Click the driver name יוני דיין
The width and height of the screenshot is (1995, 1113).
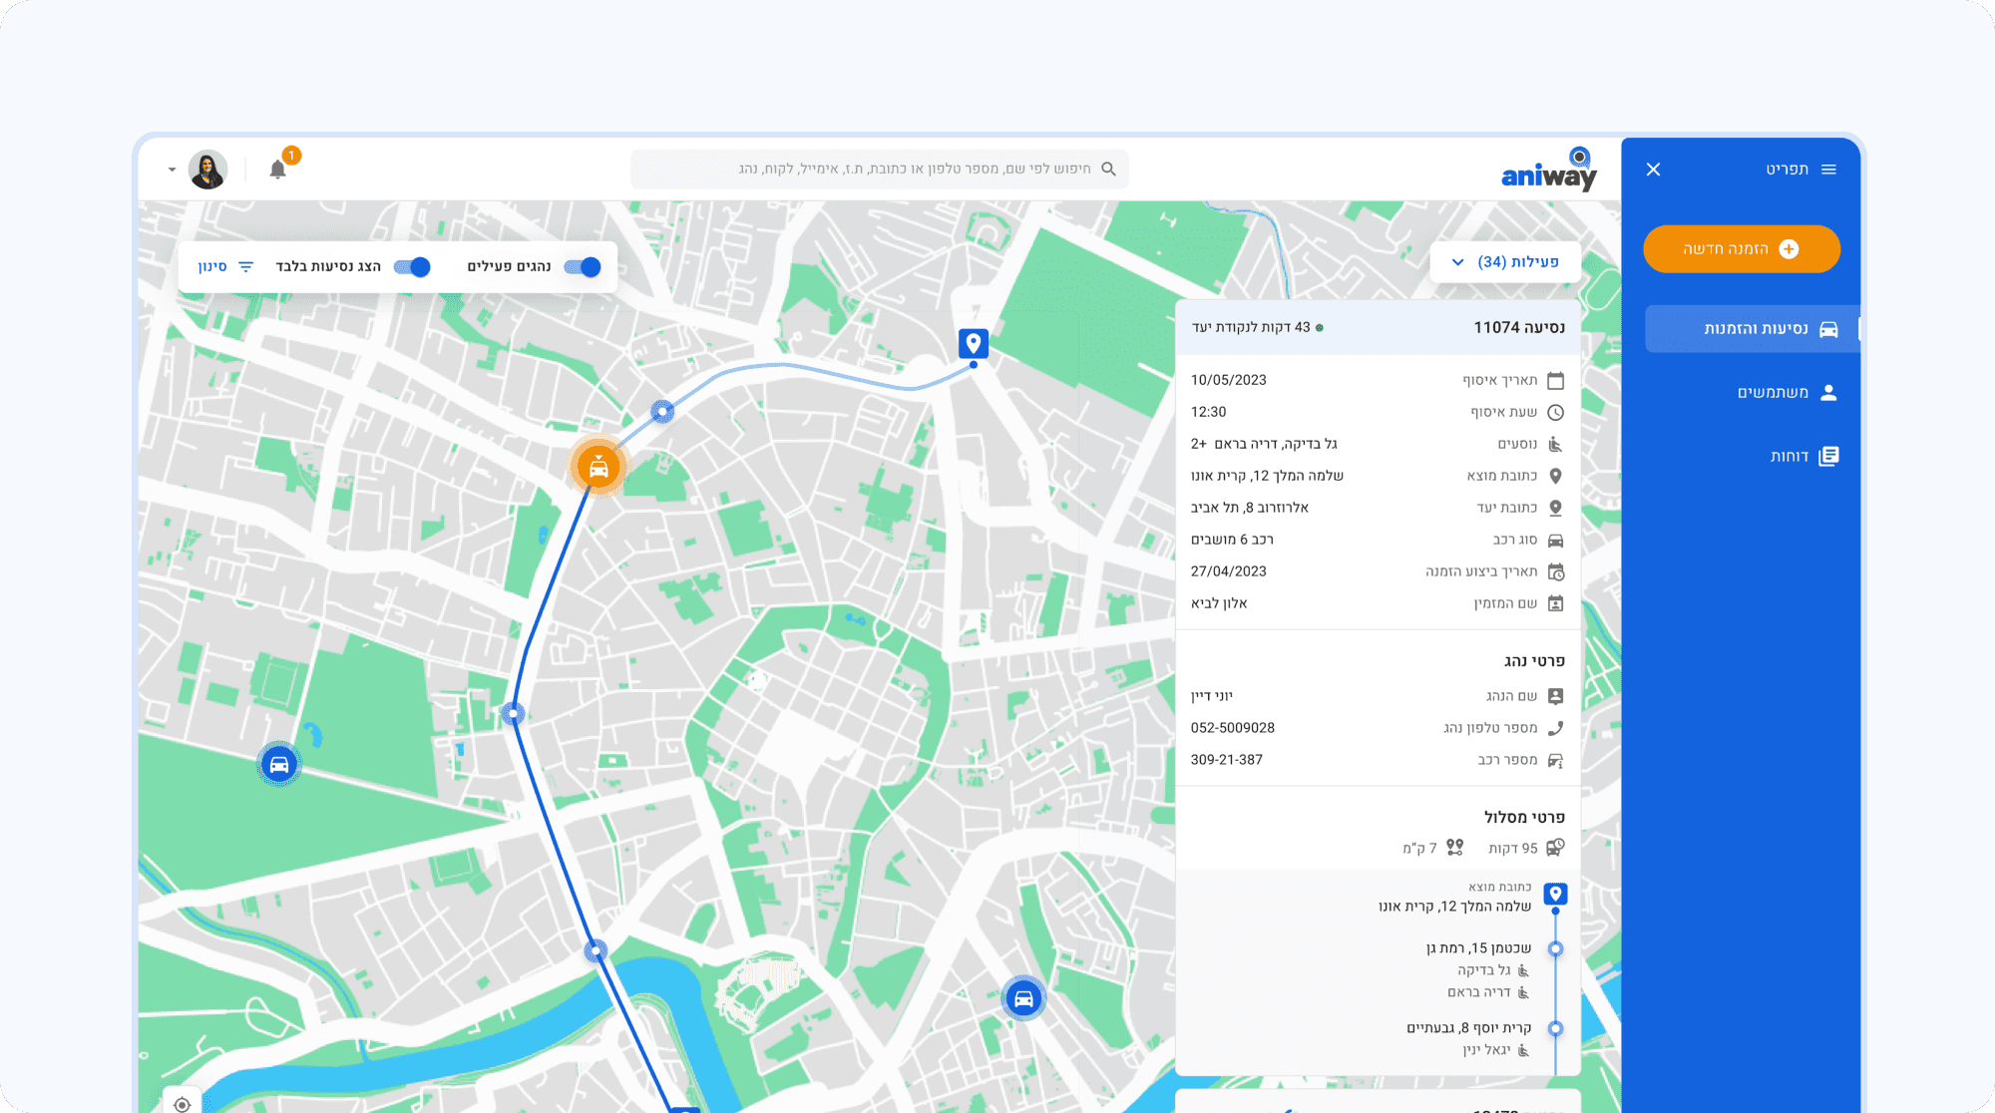[x=1212, y=696]
